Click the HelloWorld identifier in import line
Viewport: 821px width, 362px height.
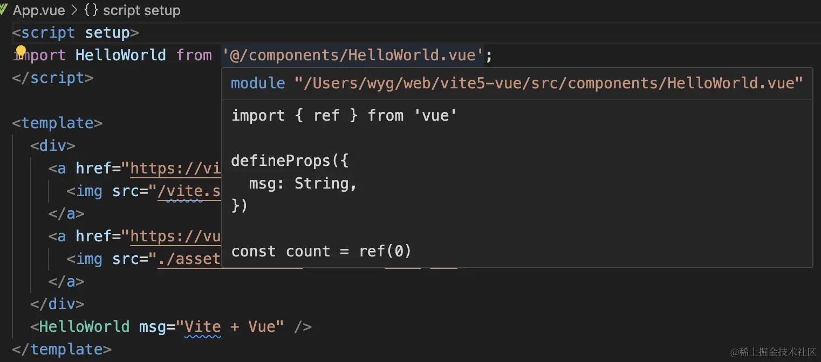(120, 55)
